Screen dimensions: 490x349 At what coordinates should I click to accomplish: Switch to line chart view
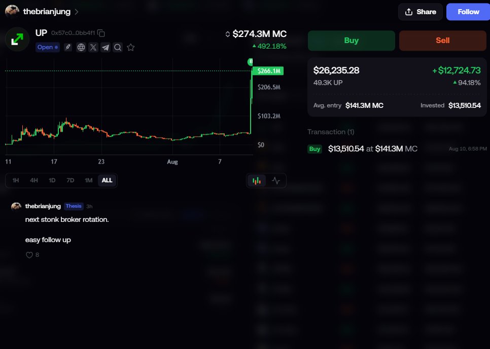click(x=275, y=181)
